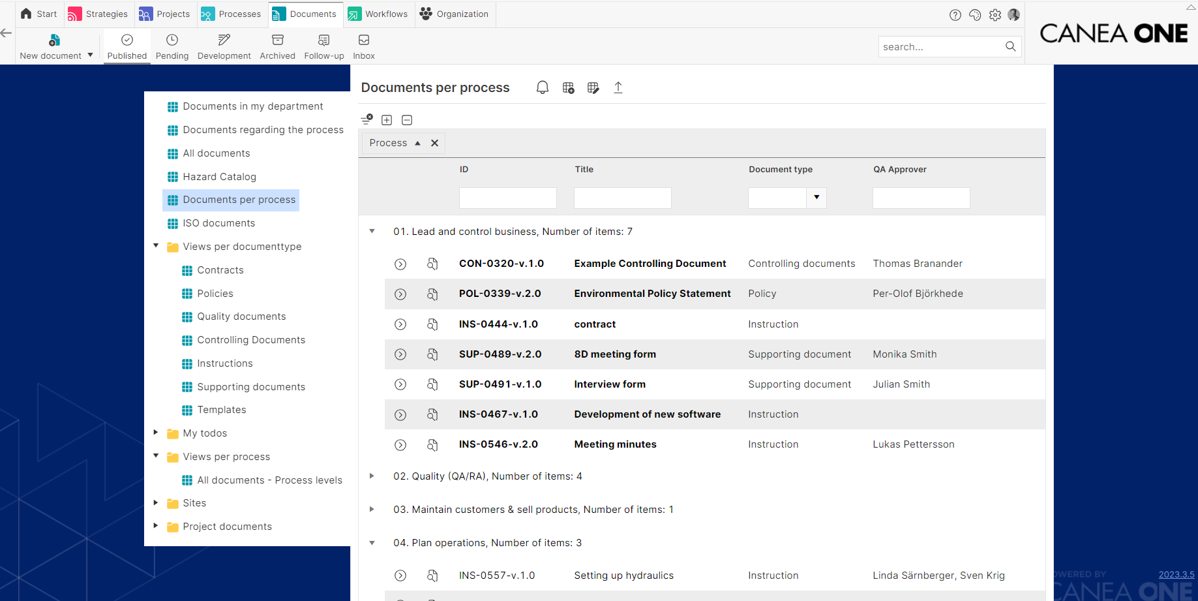The height and width of the screenshot is (601, 1198).
Task: Click the notification bell icon
Action: pyautogui.click(x=542, y=87)
